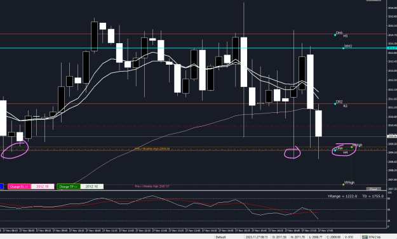
Task: Click the V: 910 volume value in status bar
Action: (349, 237)
